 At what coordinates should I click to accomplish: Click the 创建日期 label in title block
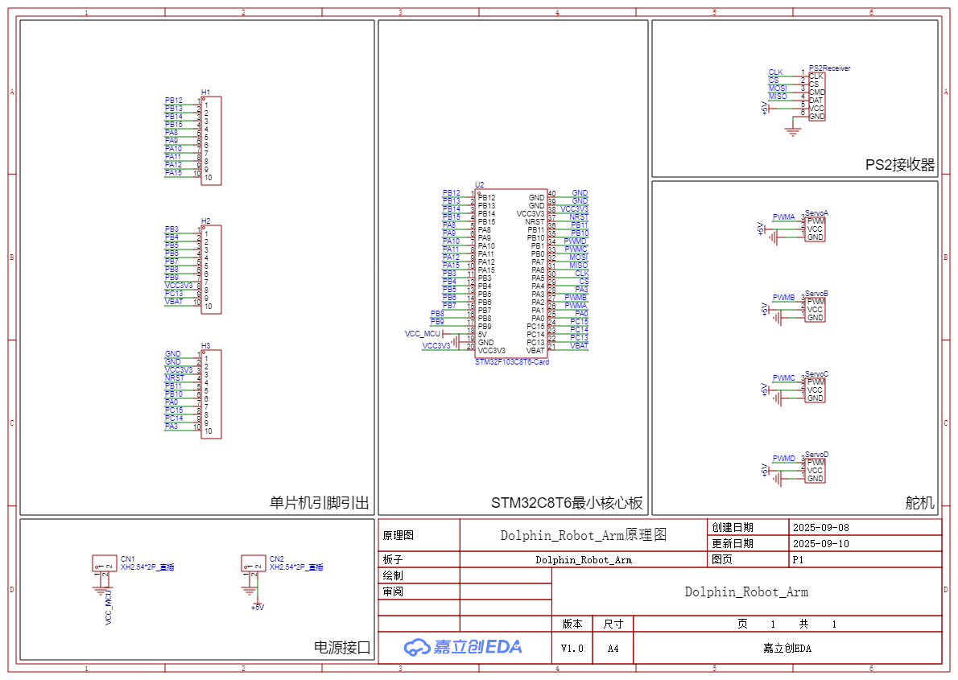733,527
